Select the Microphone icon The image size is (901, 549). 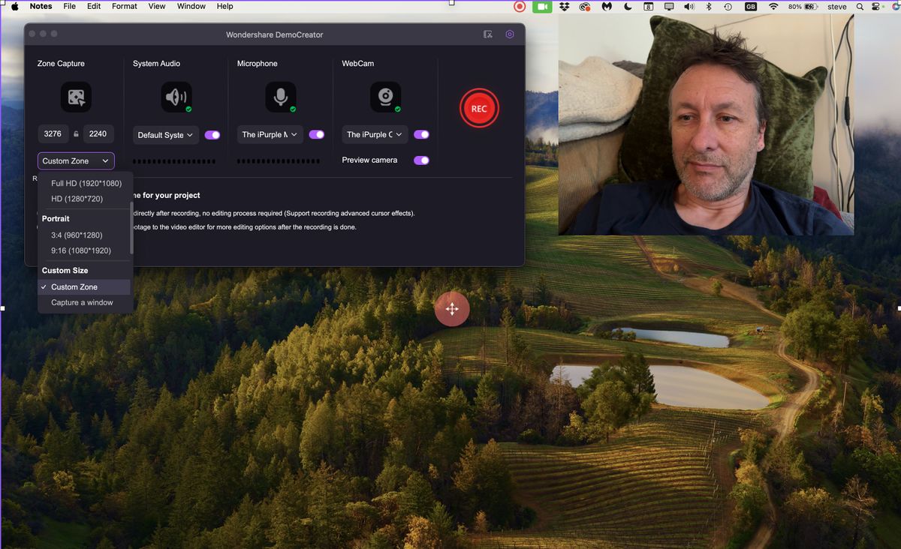coord(280,97)
